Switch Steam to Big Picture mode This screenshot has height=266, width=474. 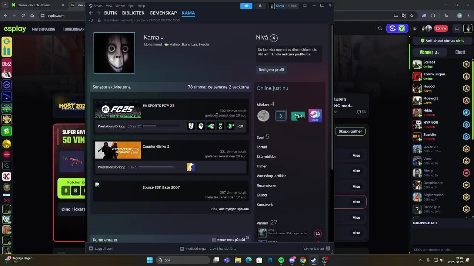[305, 6]
